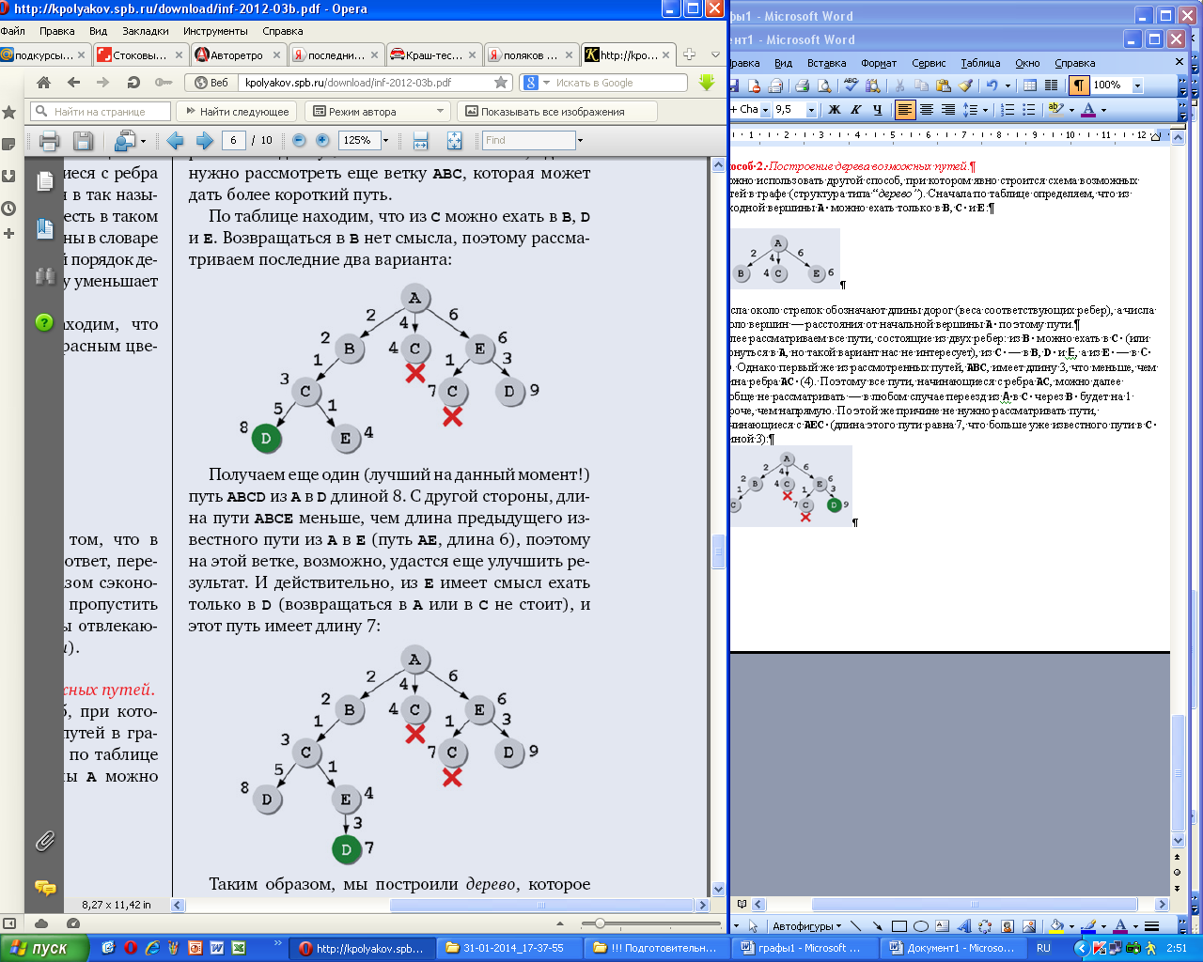The height and width of the screenshot is (962, 1203).
Task: Reload the page in Opera
Action: 133,83
